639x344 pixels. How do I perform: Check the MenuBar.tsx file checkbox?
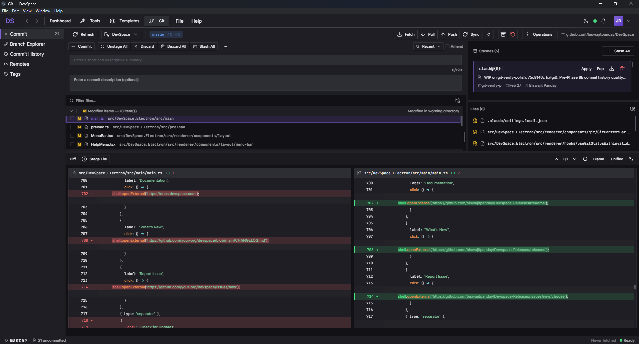(x=72, y=136)
